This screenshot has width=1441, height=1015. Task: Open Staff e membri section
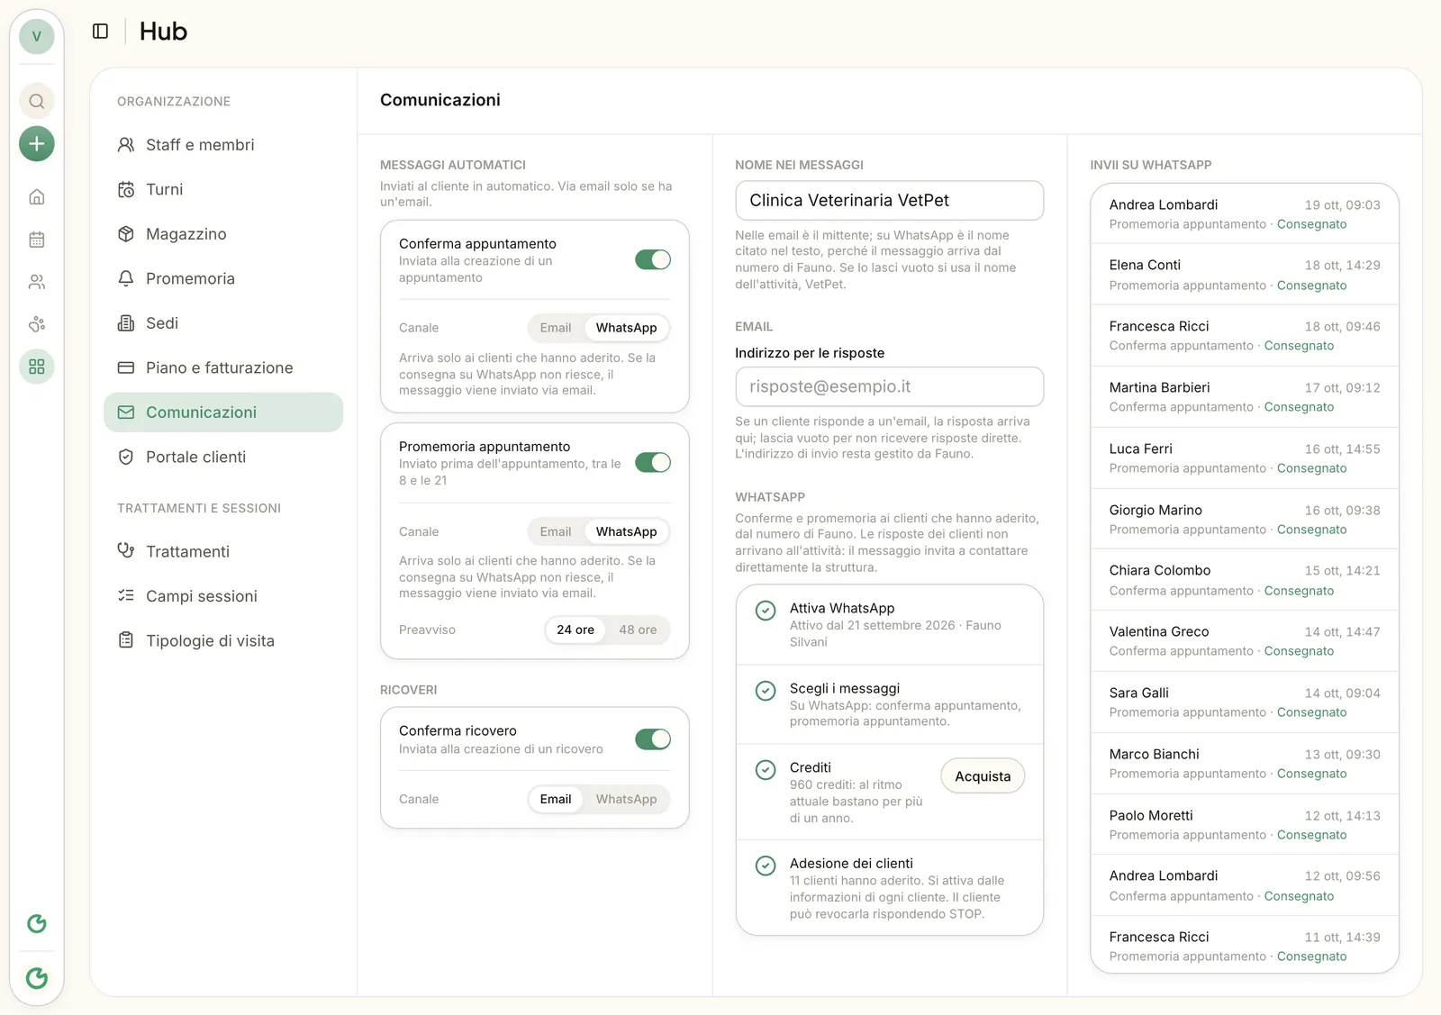click(x=223, y=145)
